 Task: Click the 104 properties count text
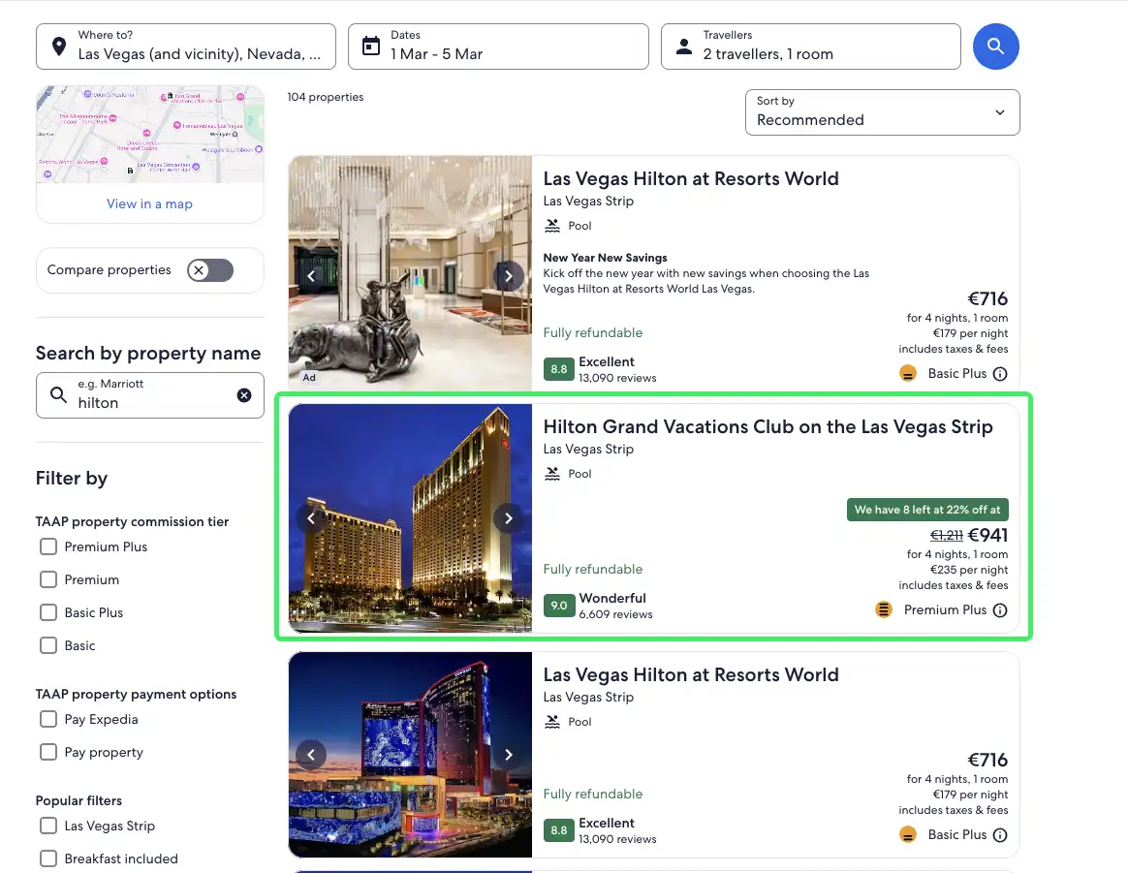click(326, 97)
